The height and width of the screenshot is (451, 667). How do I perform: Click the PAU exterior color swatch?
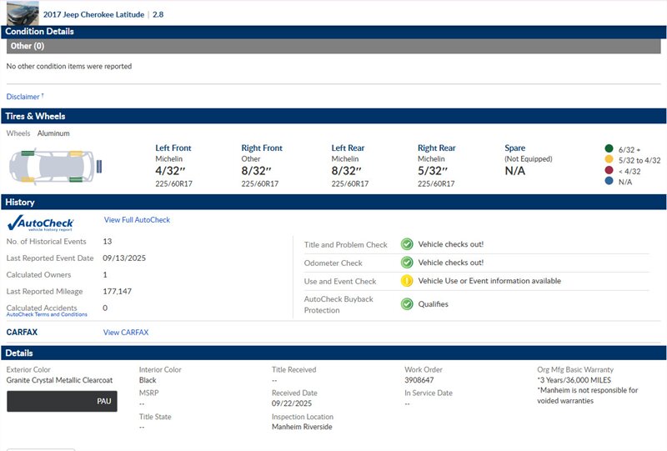[x=62, y=401]
